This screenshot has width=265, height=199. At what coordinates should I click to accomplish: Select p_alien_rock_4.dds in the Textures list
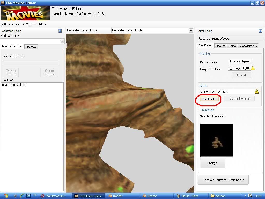click(x=14, y=85)
